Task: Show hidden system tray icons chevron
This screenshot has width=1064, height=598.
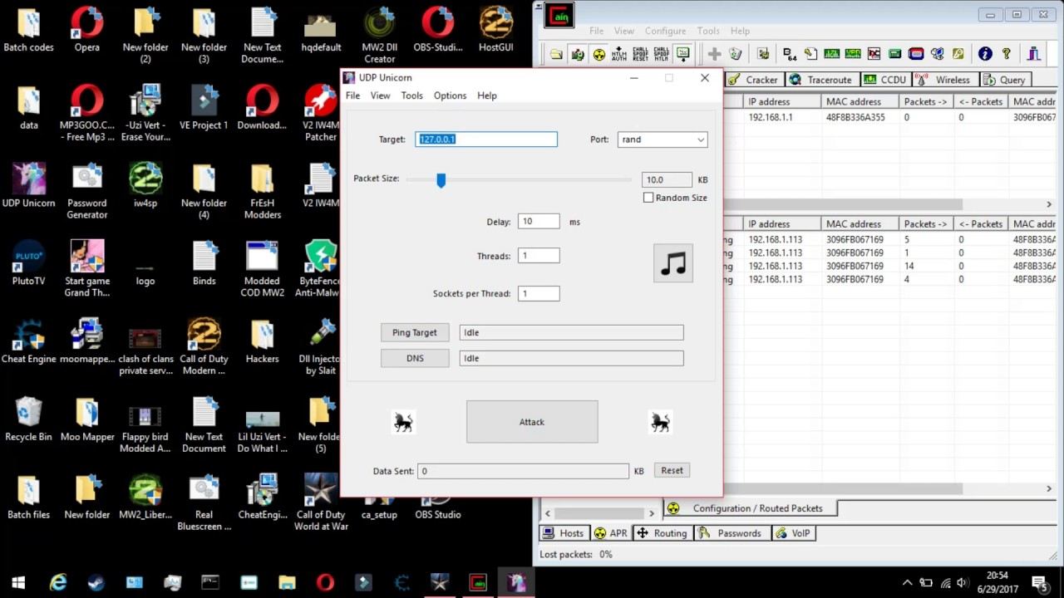Action: pos(907,583)
